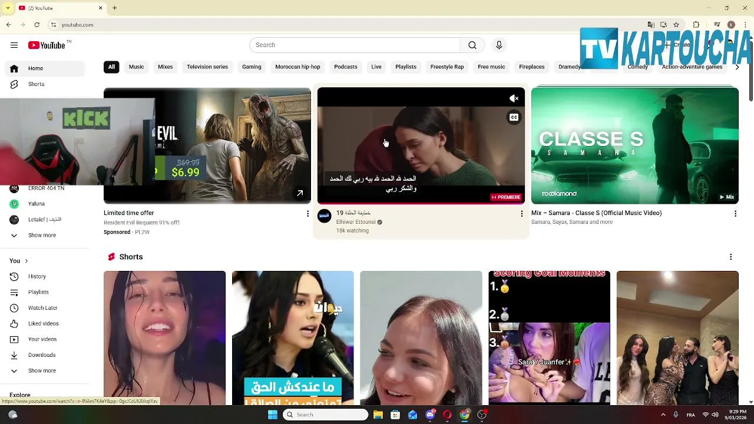
Task: Select the Mixes filter chip
Action: [166, 67]
